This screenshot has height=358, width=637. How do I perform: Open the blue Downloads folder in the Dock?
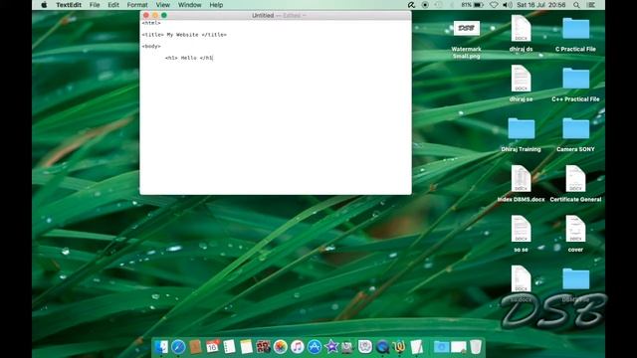[x=441, y=347]
